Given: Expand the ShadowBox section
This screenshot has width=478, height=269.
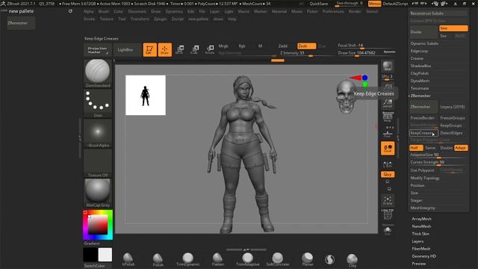Looking at the screenshot, I should (x=420, y=66).
